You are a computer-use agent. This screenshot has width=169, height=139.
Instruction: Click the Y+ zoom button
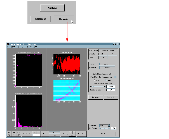[14, 132]
